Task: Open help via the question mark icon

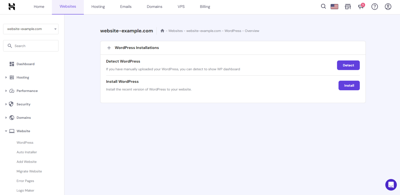Action: 374,7
